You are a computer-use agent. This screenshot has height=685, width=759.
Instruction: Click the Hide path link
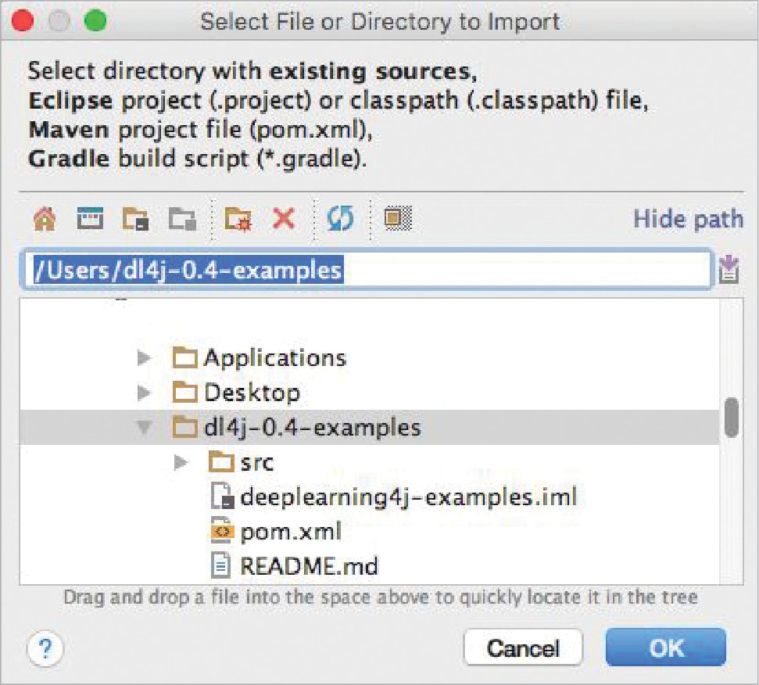[x=687, y=219]
